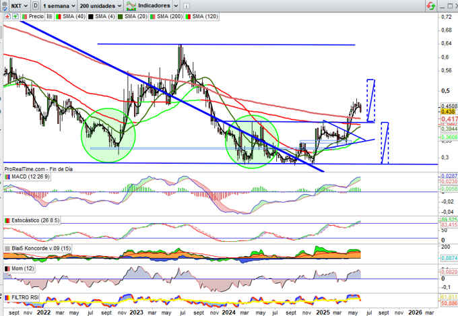The height and width of the screenshot is (316, 458).
Task: Click the red 0,417 price label
Action: tap(449, 119)
